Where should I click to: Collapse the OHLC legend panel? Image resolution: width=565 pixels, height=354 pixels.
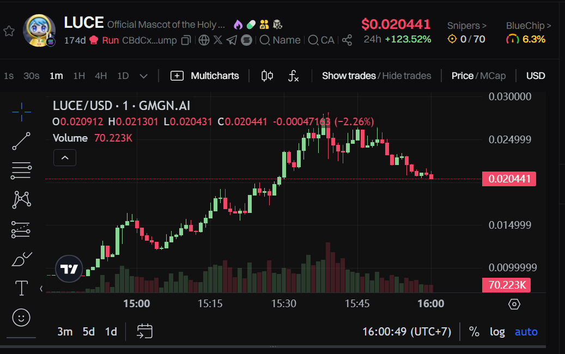64,157
